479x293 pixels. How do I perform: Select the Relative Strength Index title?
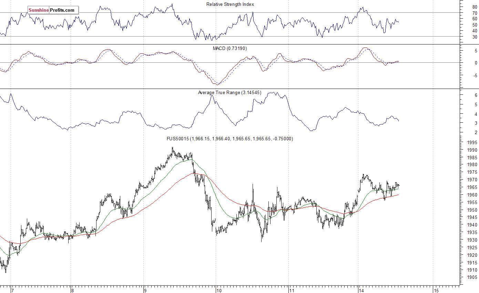[x=230, y=4]
